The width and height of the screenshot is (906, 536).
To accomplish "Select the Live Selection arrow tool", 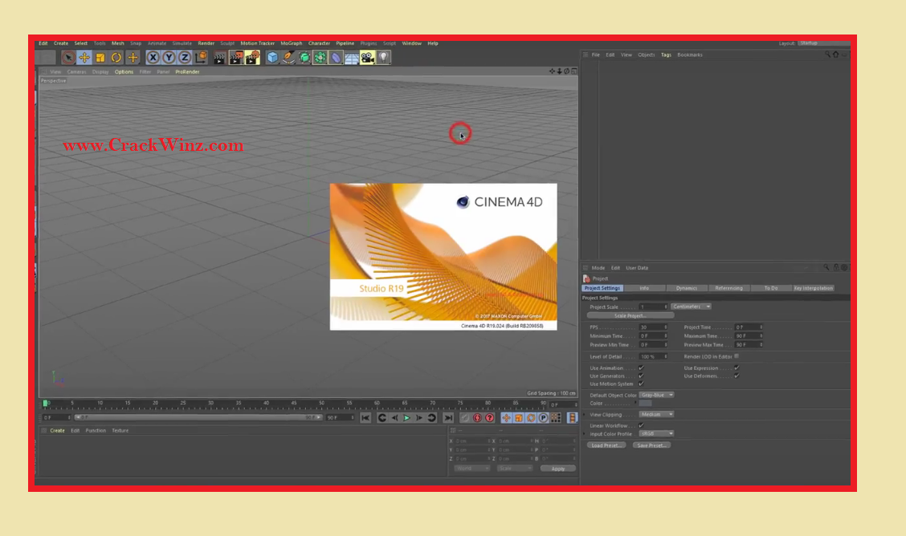I will pyautogui.click(x=68, y=57).
